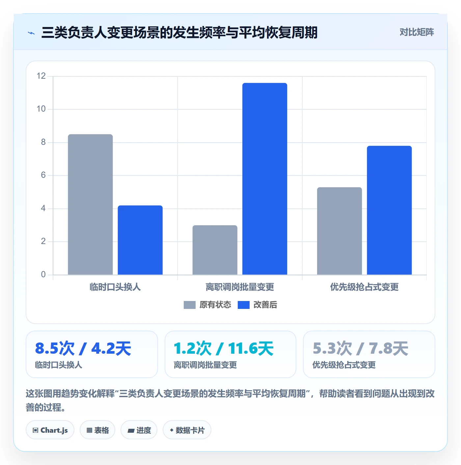Click the blue 改善后 legend color box
461x465 pixels.
pyautogui.click(x=244, y=305)
